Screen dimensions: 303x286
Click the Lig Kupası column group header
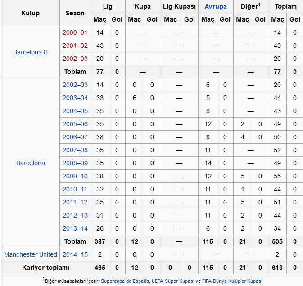tap(179, 6)
